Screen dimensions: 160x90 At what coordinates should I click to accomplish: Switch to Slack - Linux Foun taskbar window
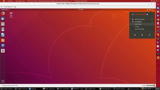(x=49, y=89)
